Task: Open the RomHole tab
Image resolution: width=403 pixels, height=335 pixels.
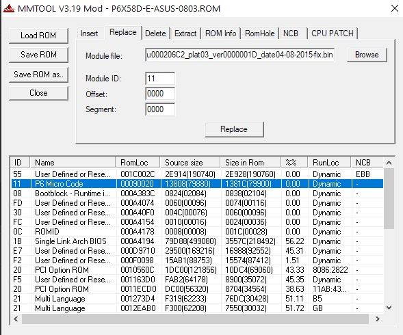Action: (259, 33)
